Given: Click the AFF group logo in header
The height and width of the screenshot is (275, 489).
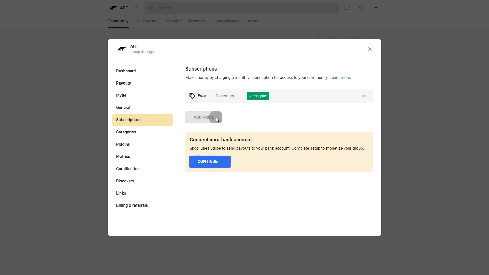Looking at the screenshot, I should point(113,8).
